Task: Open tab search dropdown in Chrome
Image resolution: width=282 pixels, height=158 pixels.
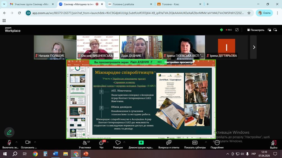Action: [x=4, y=4]
